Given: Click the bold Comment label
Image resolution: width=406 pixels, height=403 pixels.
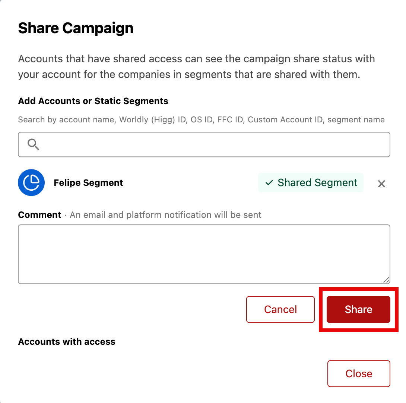Looking at the screenshot, I should (x=39, y=215).
